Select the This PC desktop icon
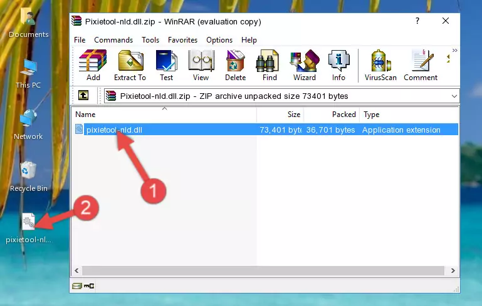 pyautogui.click(x=28, y=74)
